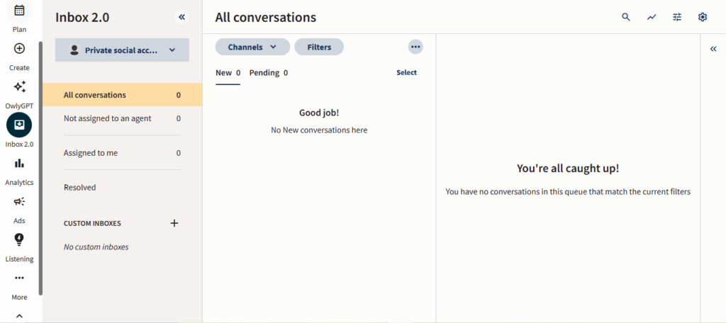Click the You're all caught up! heading
This screenshot has width=726, height=323.
tap(568, 169)
